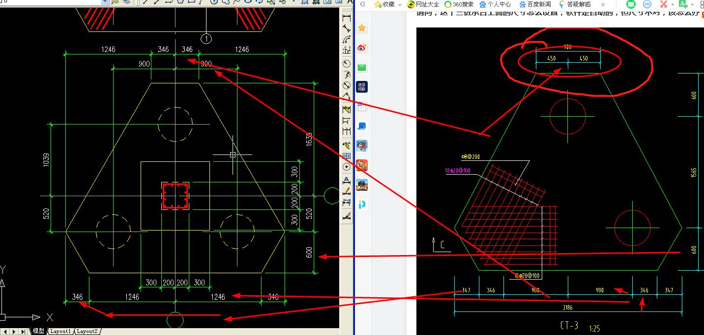Open the layer dropdown arrow in AutoCAD

(105, 2)
